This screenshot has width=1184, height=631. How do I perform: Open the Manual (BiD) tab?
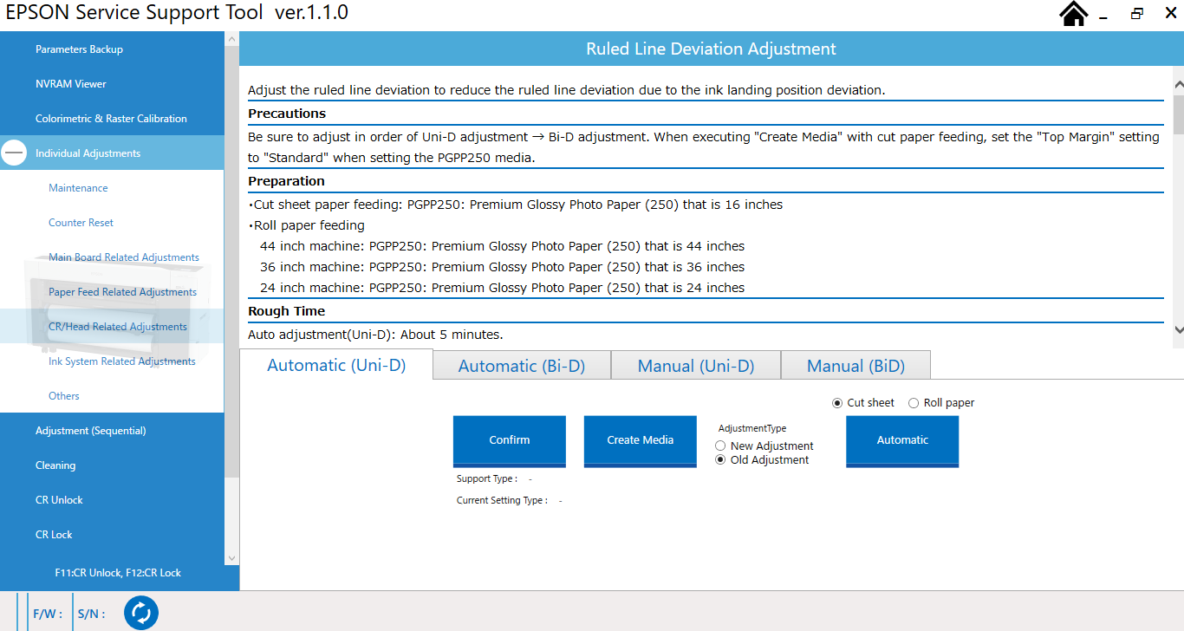click(855, 366)
